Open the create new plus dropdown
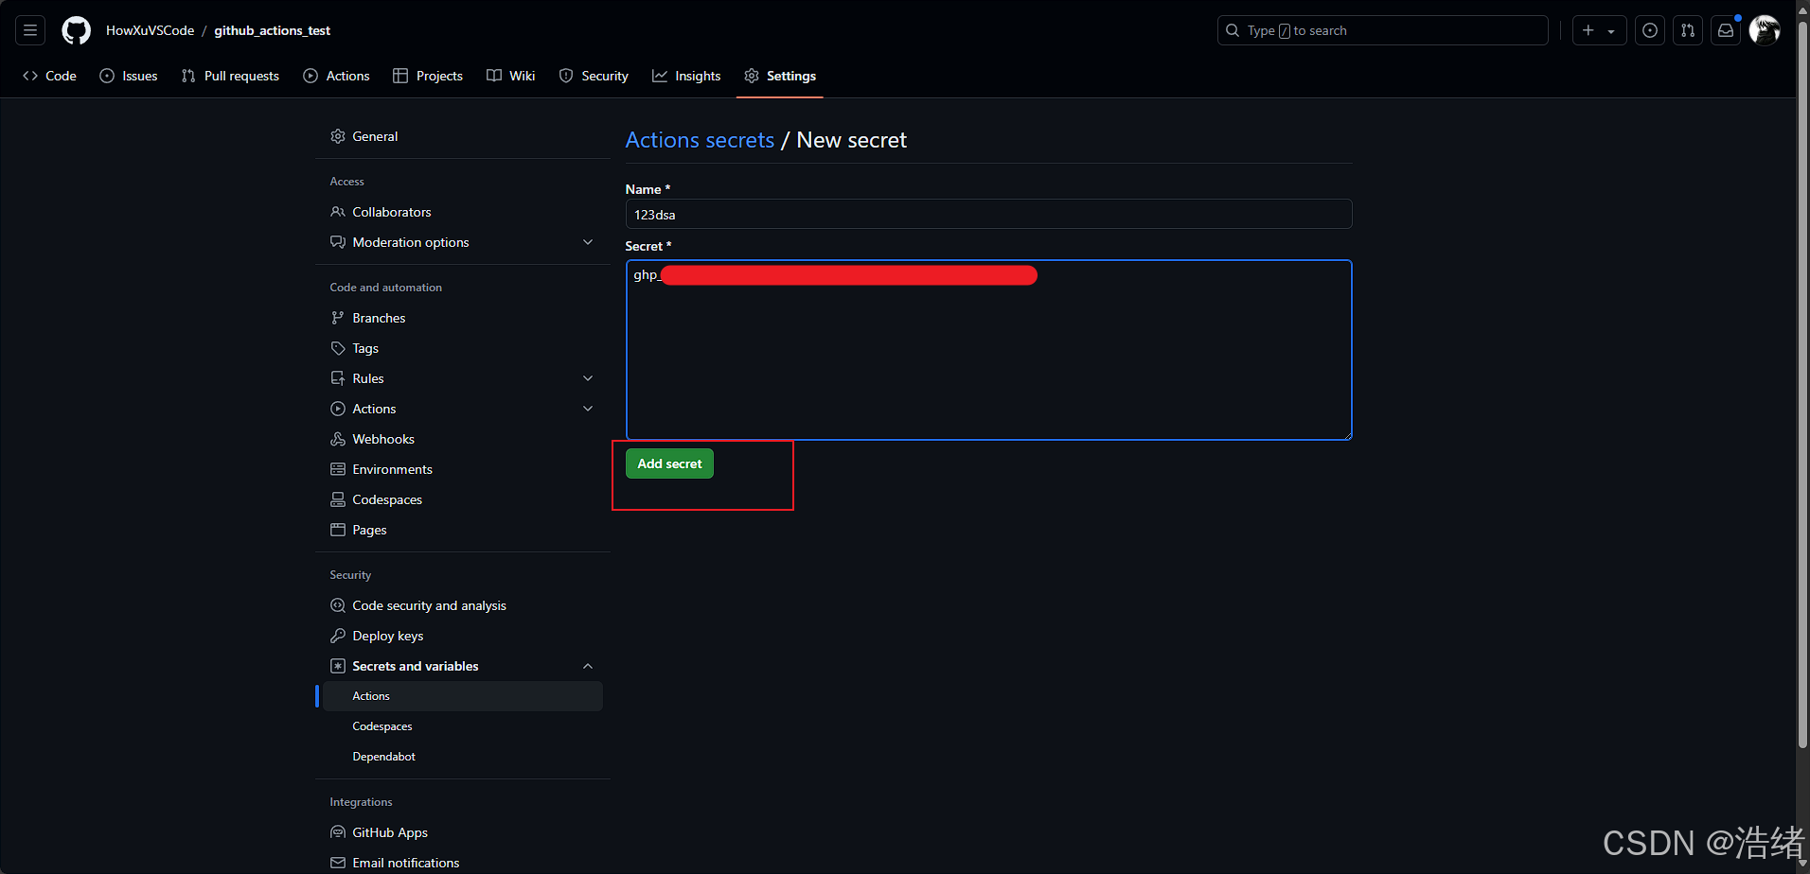The image size is (1810, 874). pos(1599,30)
